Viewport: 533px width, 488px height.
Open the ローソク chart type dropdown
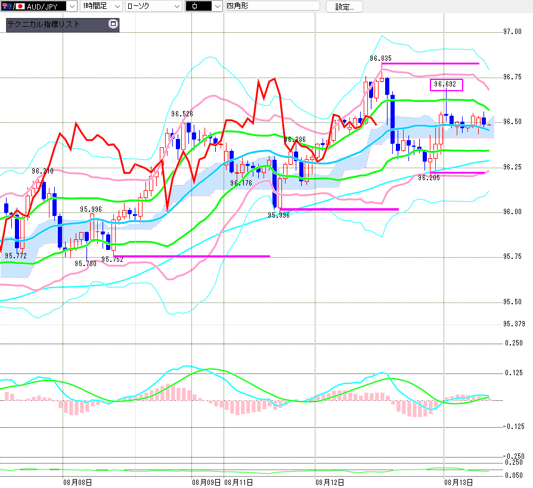point(154,6)
